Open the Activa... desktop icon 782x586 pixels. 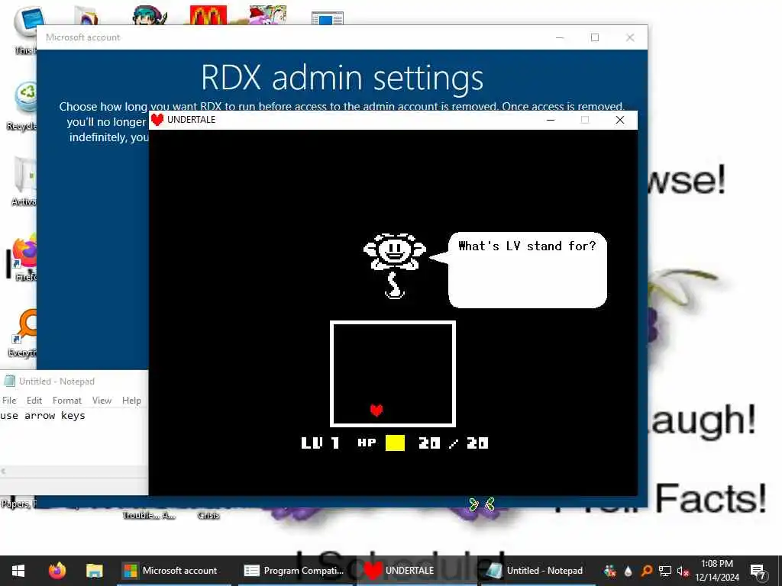(x=24, y=180)
